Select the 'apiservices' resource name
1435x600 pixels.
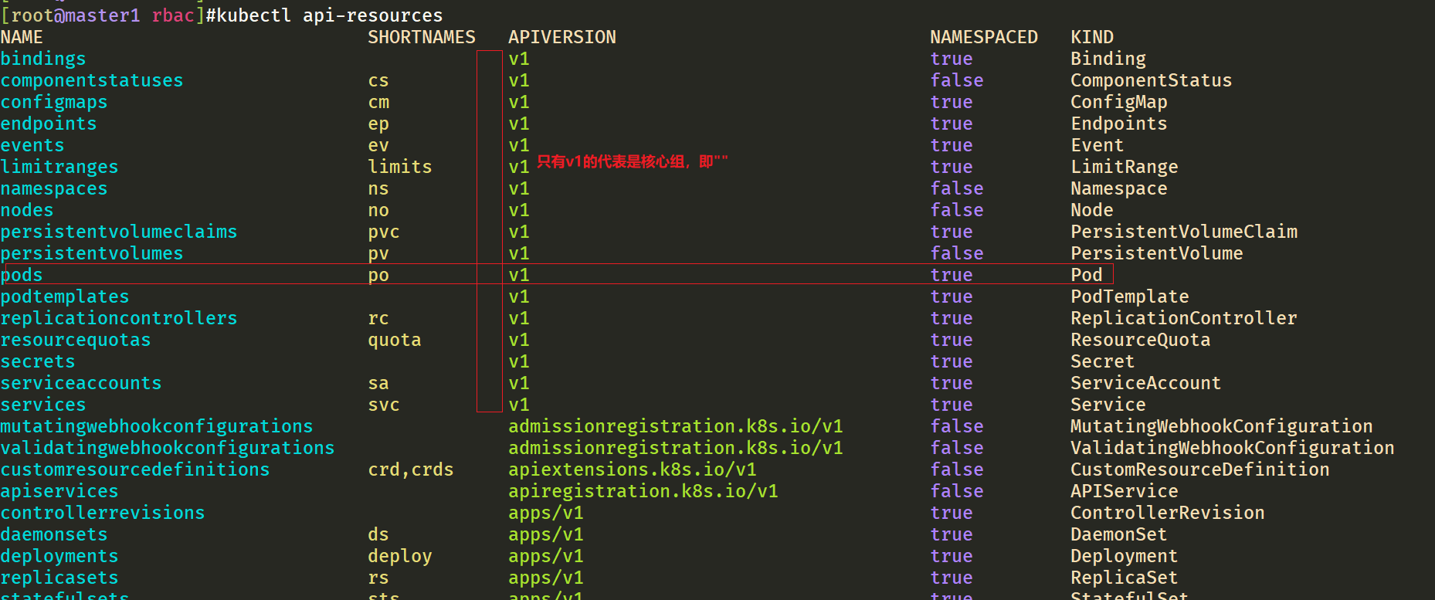[59, 491]
